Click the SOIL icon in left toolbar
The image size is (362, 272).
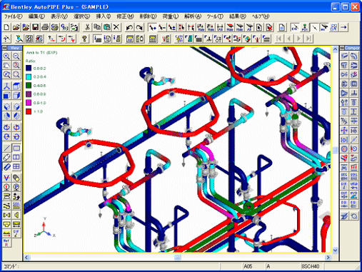[x=16, y=206]
